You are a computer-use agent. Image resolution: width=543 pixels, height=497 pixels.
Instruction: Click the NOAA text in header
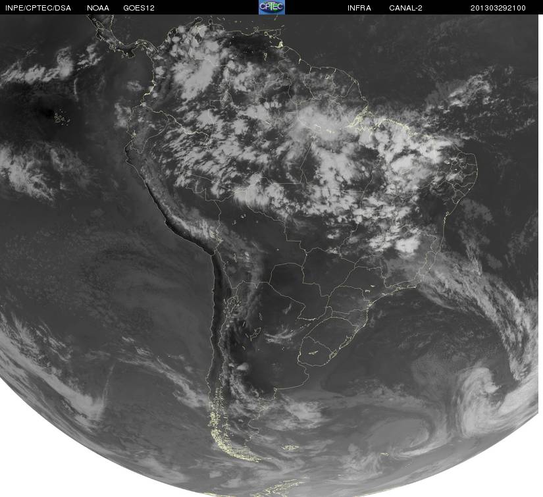[x=98, y=8]
